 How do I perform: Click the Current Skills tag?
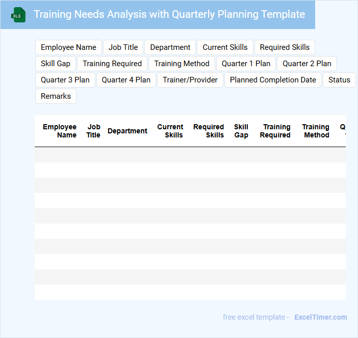click(x=225, y=47)
